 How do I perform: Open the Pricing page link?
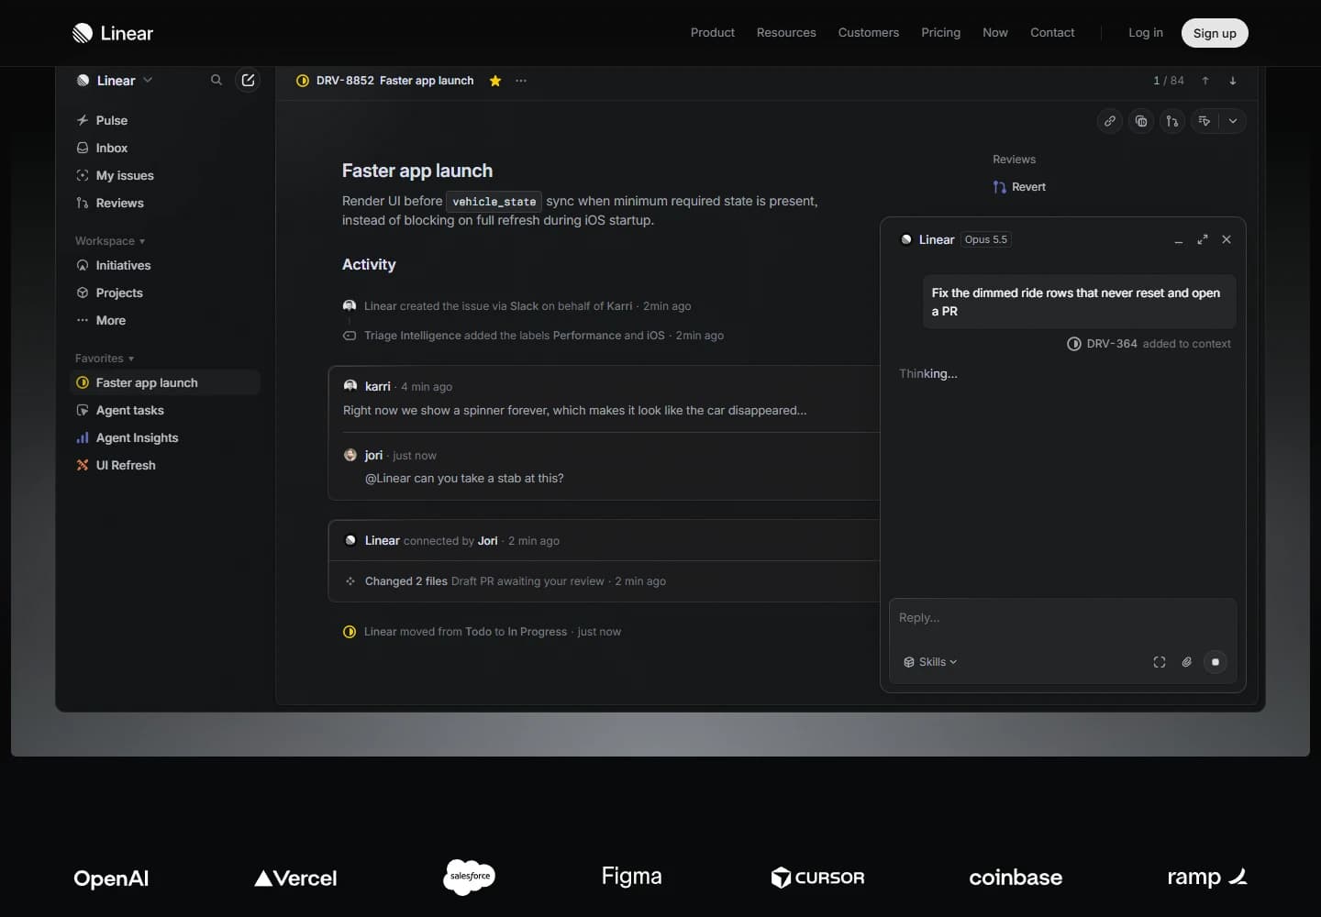point(941,33)
